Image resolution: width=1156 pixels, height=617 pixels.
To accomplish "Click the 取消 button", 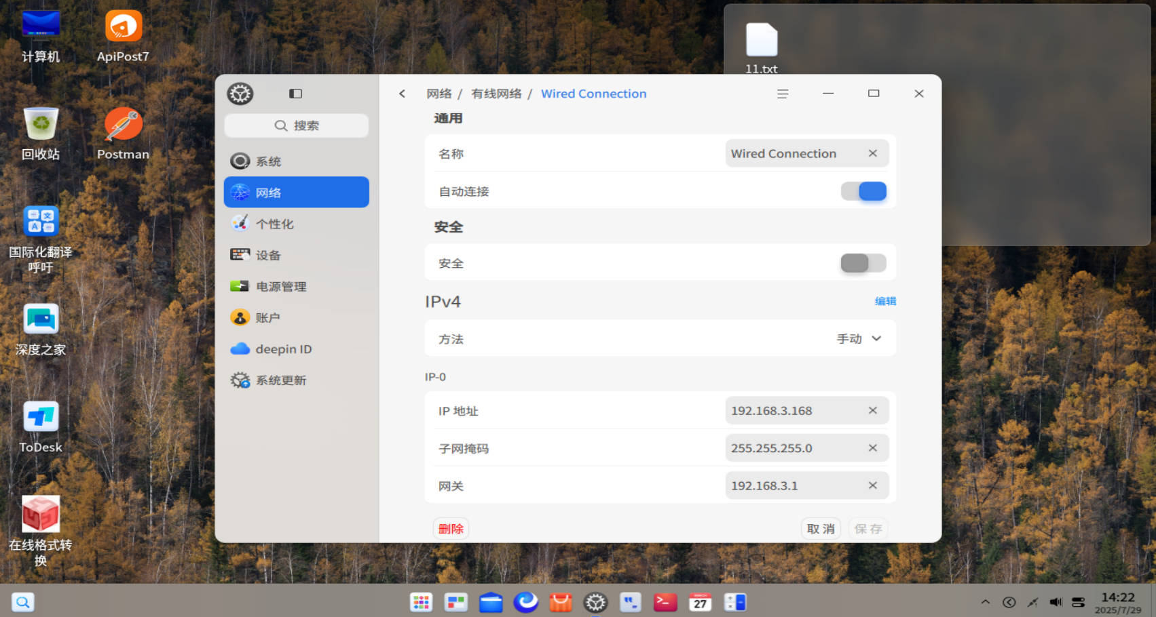I will click(821, 528).
